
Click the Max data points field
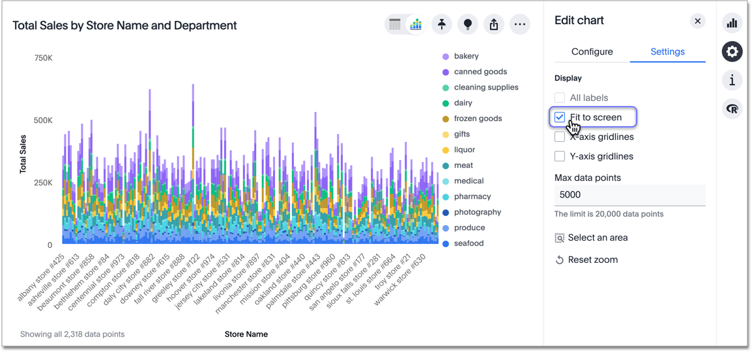[629, 195]
